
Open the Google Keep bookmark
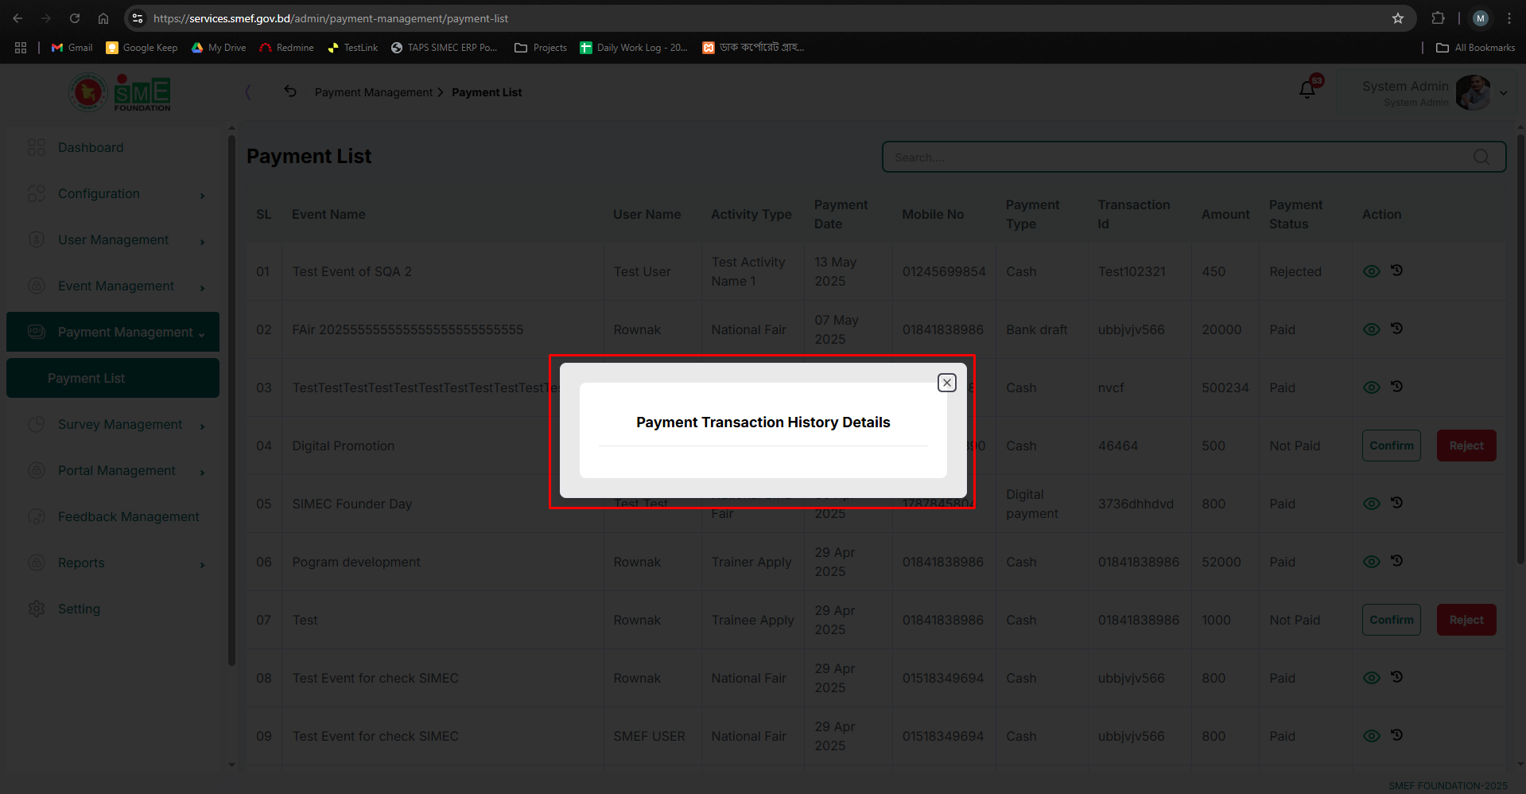click(x=142, y=48)
